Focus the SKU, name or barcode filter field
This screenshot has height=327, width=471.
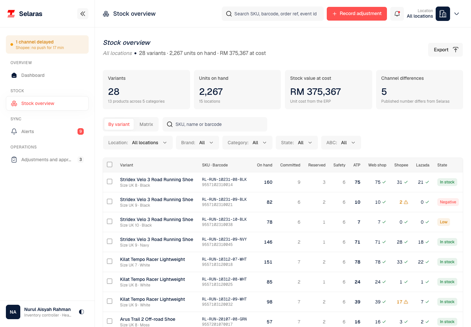click(215, 124)
